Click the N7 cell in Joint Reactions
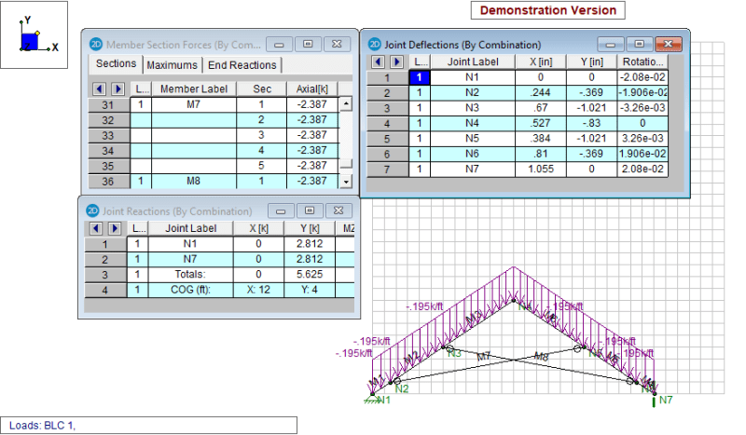This screenshot has width=746, height=435. click(x=190, y=259)
